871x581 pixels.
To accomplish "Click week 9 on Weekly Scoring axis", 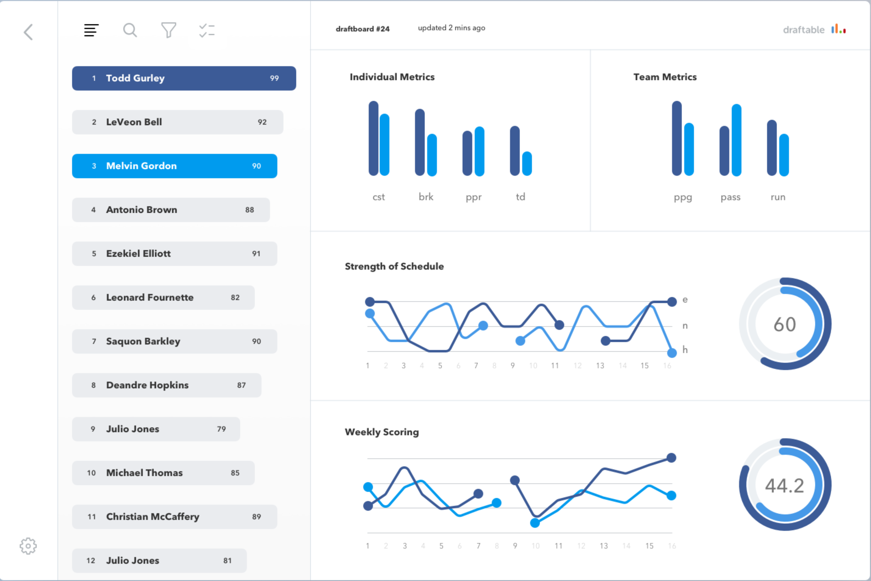I will [x=515, y=546].
